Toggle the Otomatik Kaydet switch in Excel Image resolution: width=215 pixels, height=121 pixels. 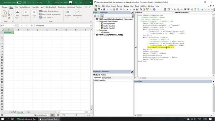19,2
